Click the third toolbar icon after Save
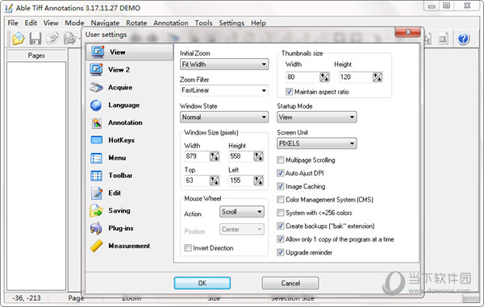This screenshot has height=307, width=484. (x=52, y=39)
